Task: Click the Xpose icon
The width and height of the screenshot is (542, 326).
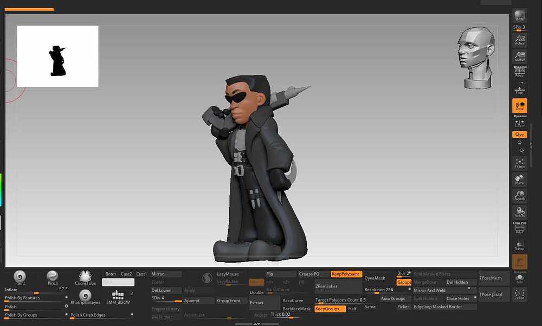Action: coord(520,294)
